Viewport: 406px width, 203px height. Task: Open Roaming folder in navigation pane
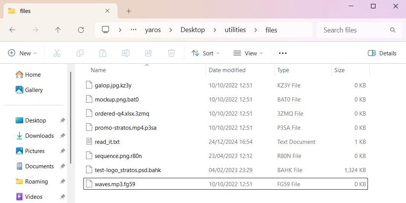pyautogui.click(x=32, y=182)
